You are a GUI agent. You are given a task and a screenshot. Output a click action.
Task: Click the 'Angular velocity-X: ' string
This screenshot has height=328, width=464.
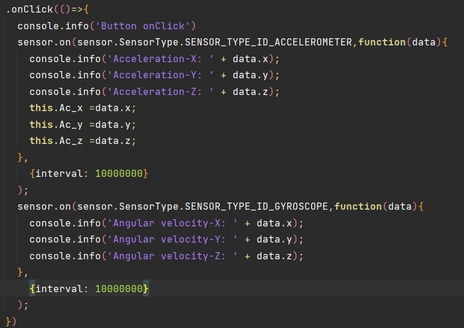point(172,223)
